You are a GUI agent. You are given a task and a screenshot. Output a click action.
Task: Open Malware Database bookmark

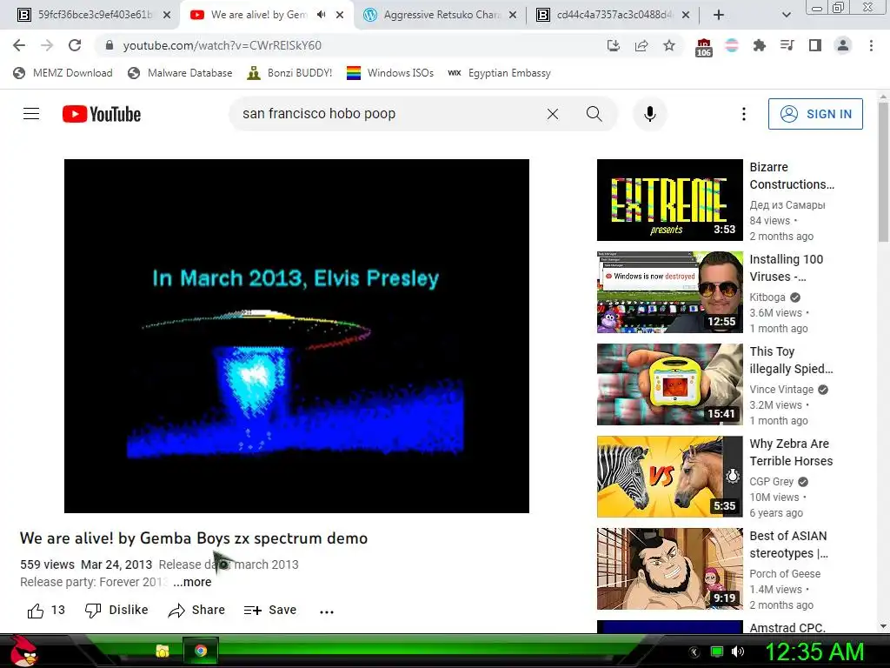click(x=180, y=73)
